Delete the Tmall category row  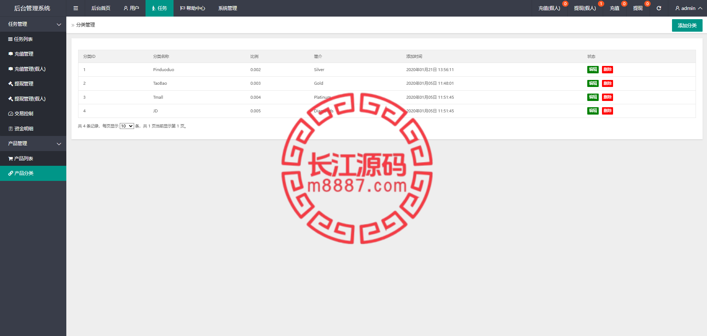[x=608, y=97]
